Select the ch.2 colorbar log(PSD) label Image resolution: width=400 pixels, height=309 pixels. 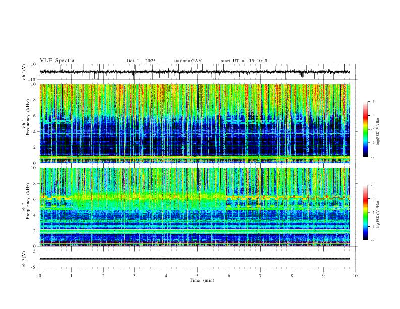pyautogui.click(x=378, y=215)
